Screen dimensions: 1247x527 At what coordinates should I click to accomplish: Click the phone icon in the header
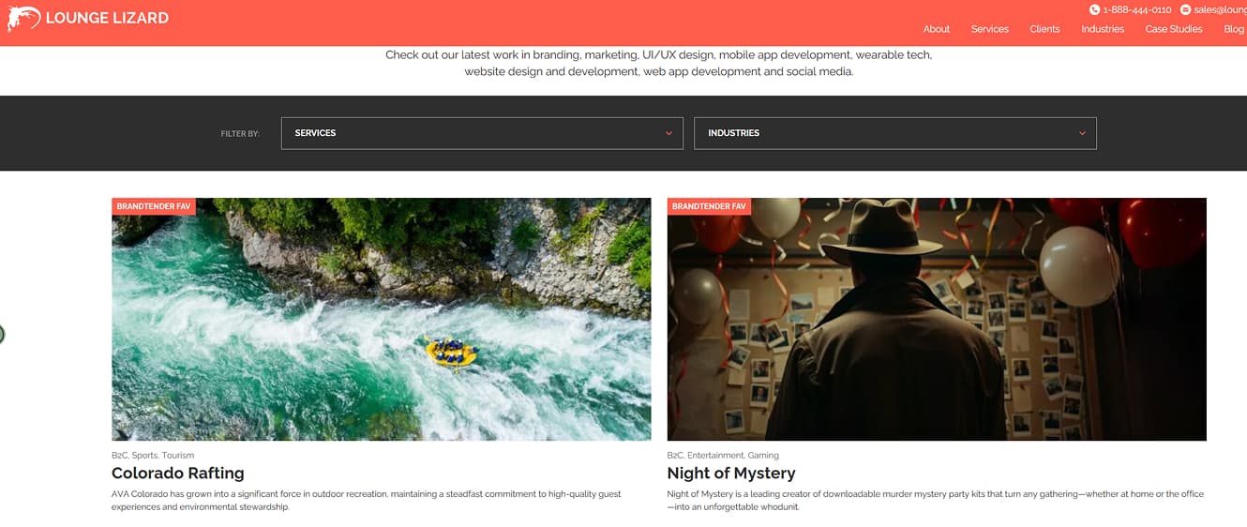pos(1094,9)
